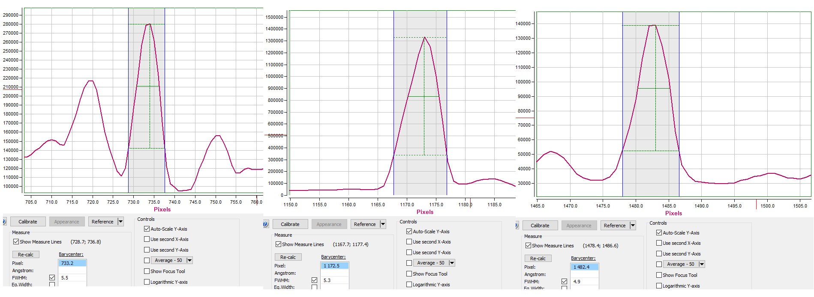Click Re-calc in the left panel
This screenshot has height=297, width=814.
coord(26,255)
